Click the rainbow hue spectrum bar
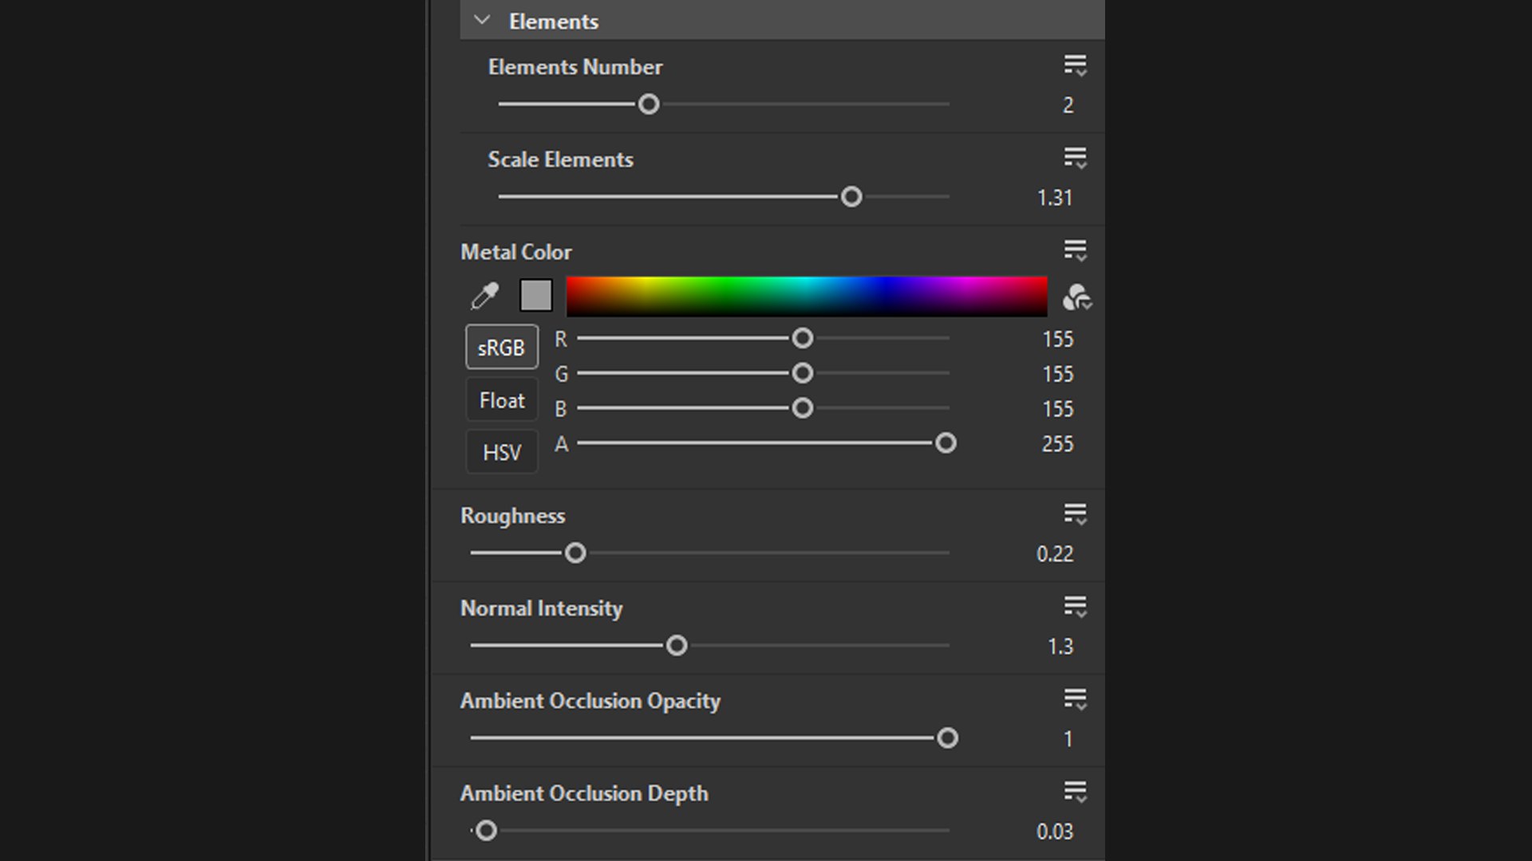 tap(806, 296)
